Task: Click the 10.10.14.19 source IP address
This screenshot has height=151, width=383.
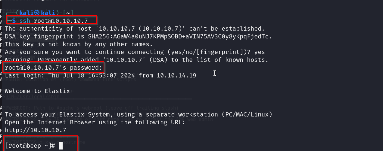Action: (176, 75)
